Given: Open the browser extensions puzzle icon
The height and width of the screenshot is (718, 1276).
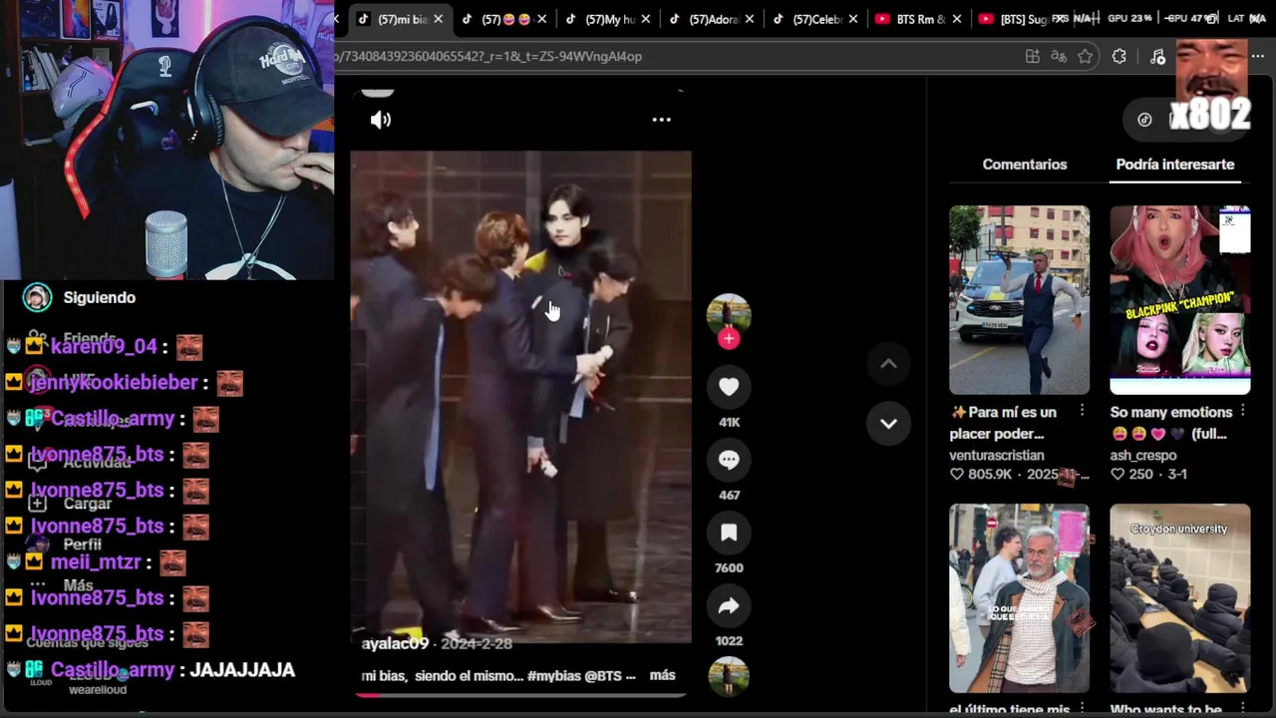Looking at the screenshot, I should pos(1119,57).
